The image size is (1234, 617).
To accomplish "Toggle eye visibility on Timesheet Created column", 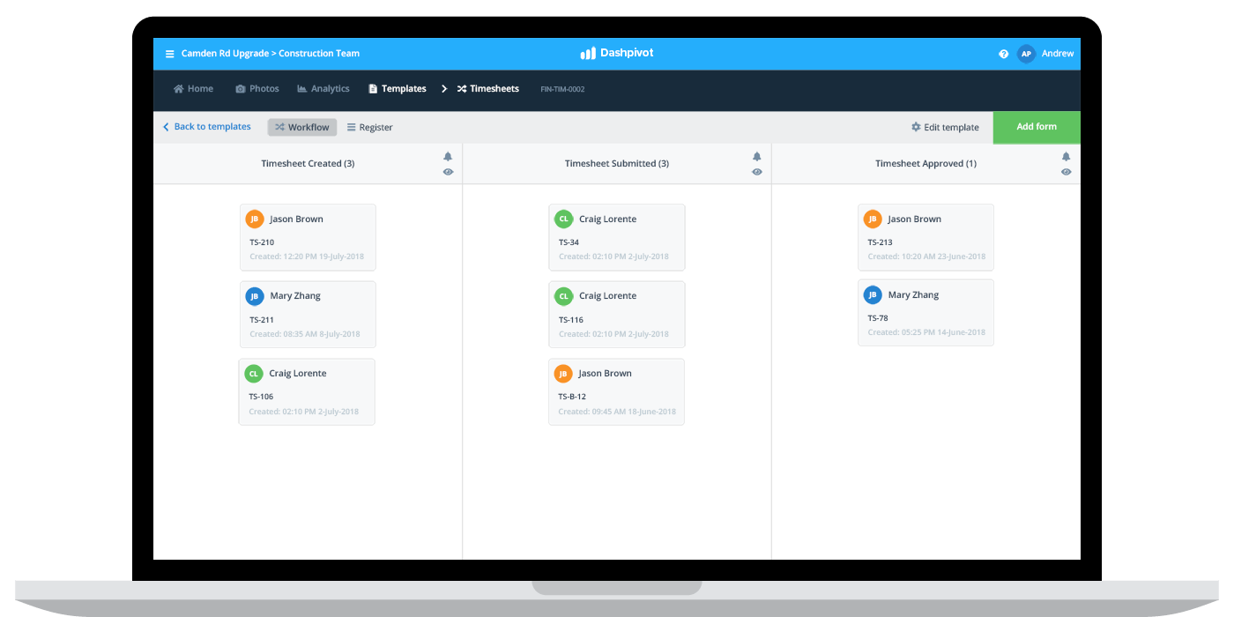I will 448,172.
